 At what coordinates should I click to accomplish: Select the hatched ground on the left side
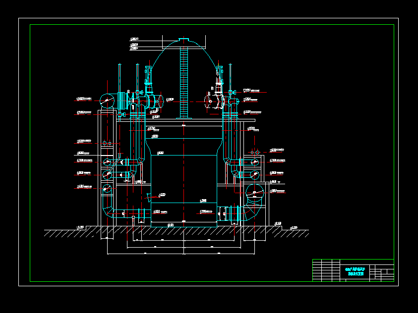64,234
